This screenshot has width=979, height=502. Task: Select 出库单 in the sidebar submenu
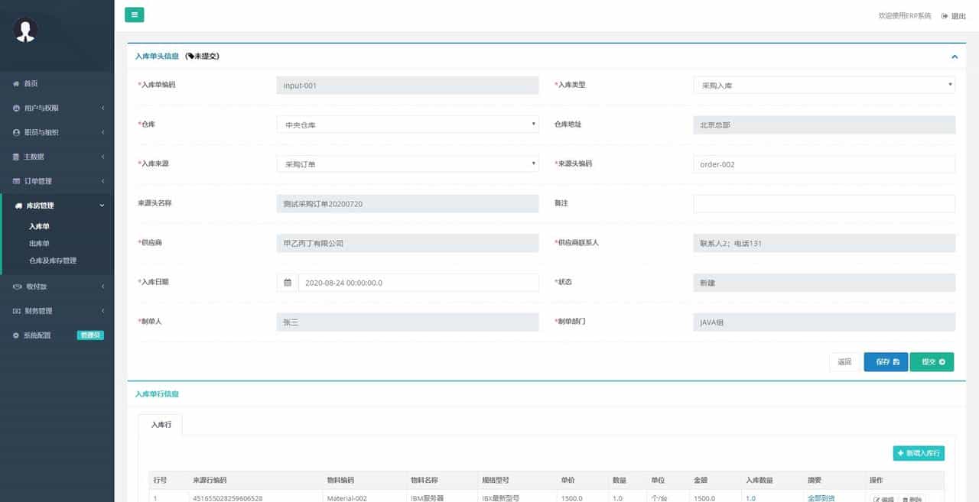click(x=39, y=244)
